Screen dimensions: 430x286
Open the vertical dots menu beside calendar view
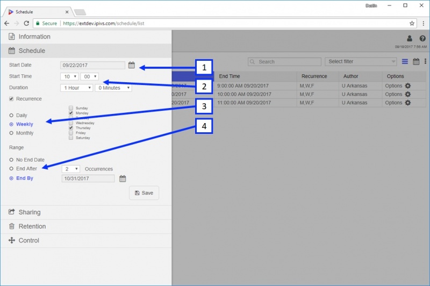pyautogui.click(x=425, y=61)
